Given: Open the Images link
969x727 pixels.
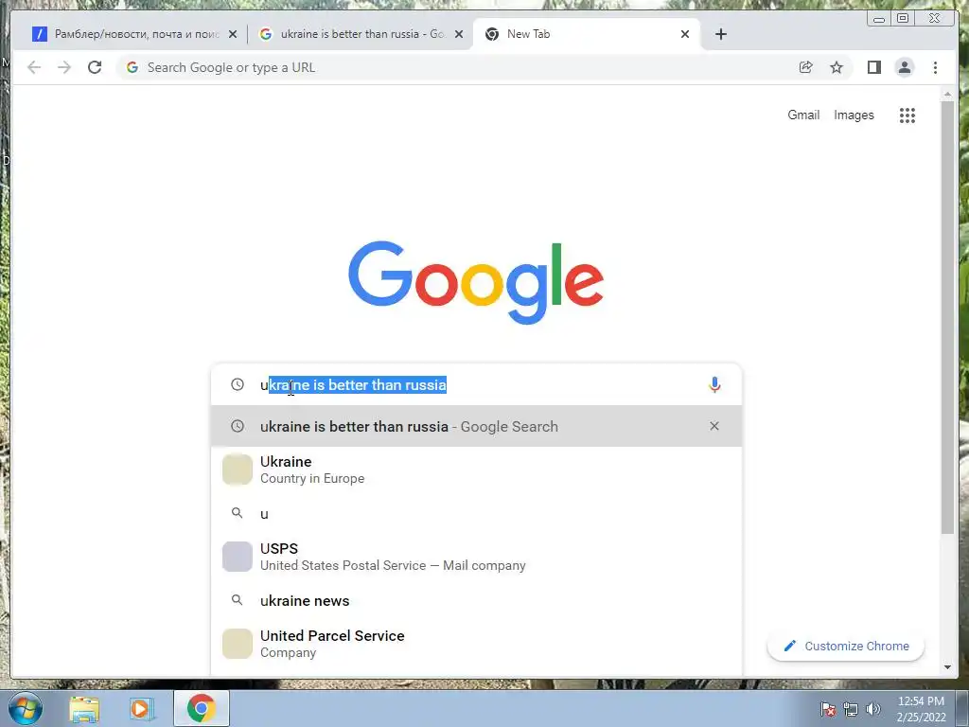Looking at the screenshot, I should click(x=854, y=115).
